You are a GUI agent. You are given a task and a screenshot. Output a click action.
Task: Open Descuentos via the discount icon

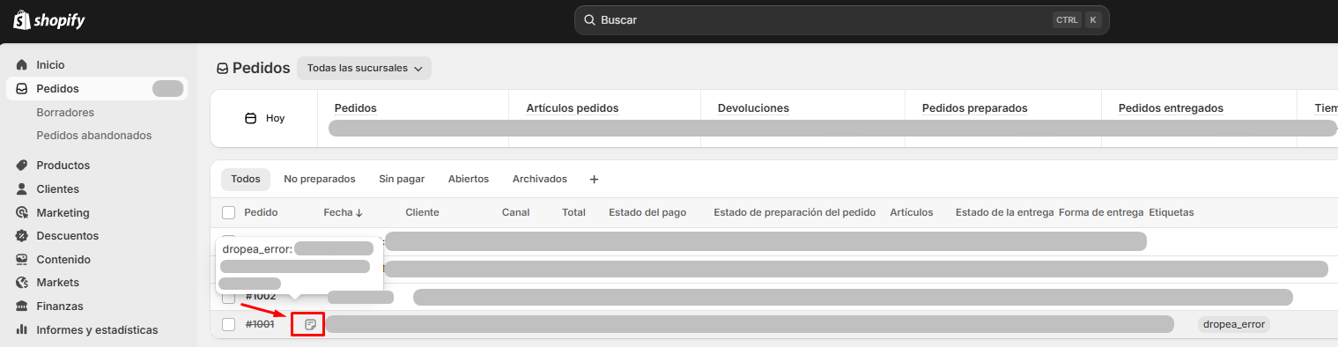point(22,236)
